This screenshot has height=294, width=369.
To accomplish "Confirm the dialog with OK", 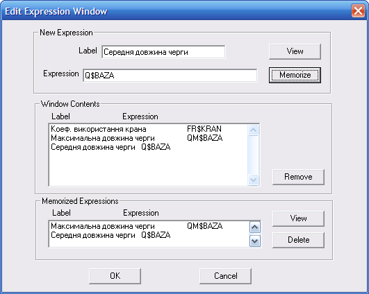I will coord(115,276).
